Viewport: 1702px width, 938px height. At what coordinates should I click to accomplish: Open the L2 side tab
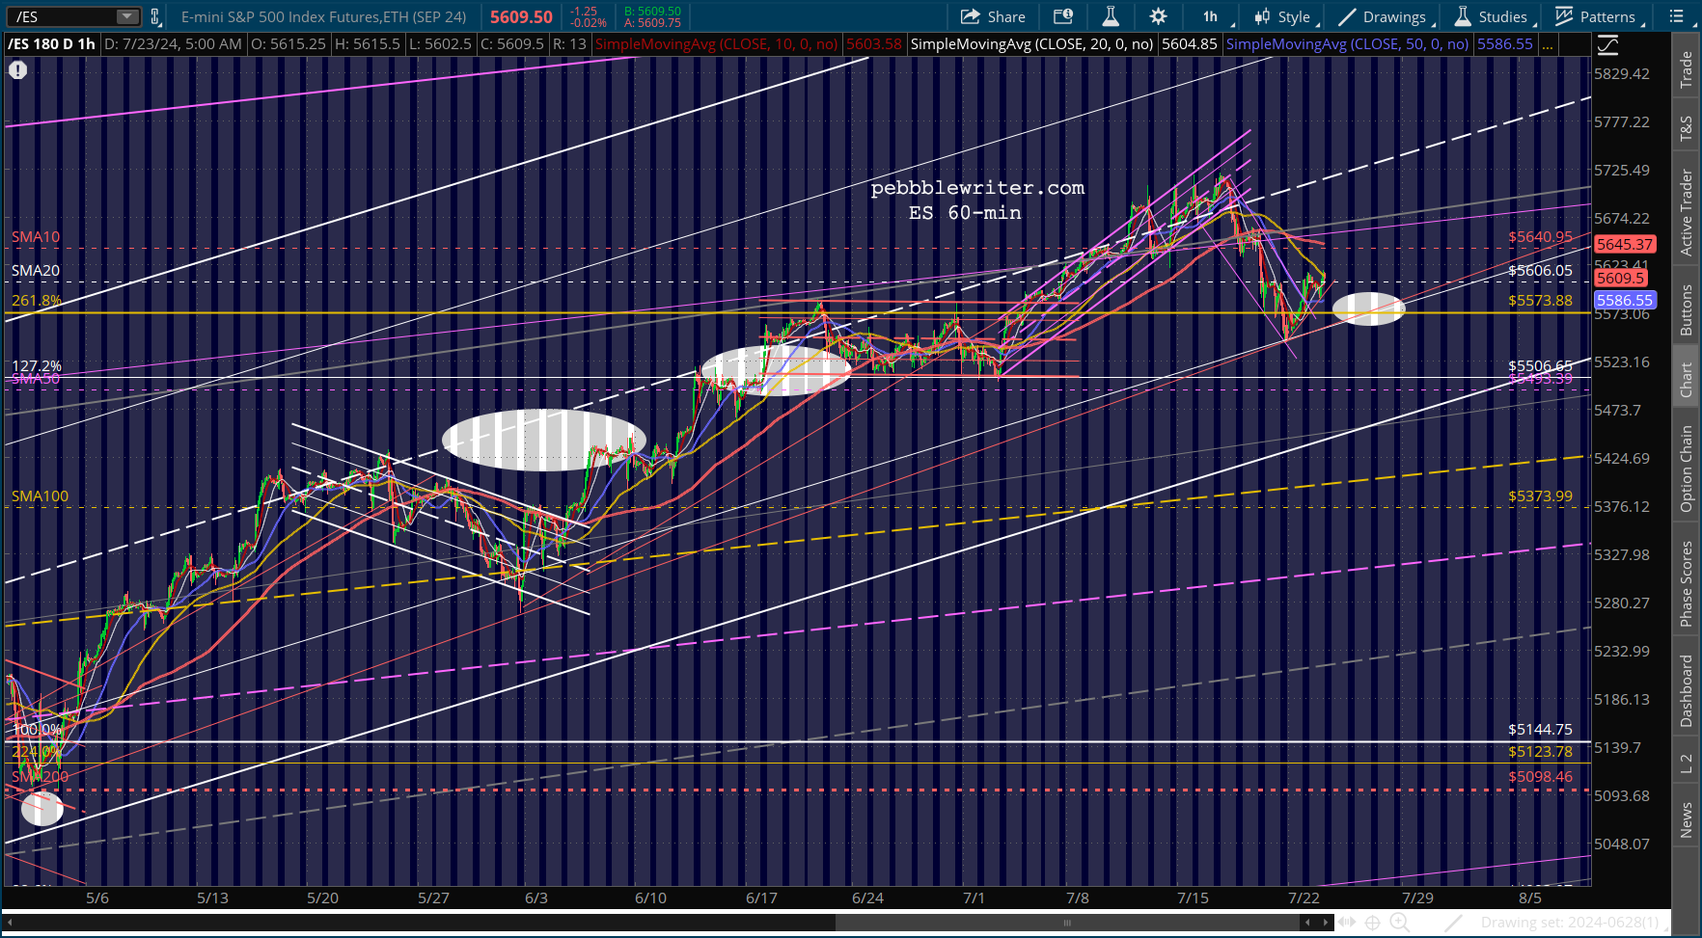pos(1687,764)
